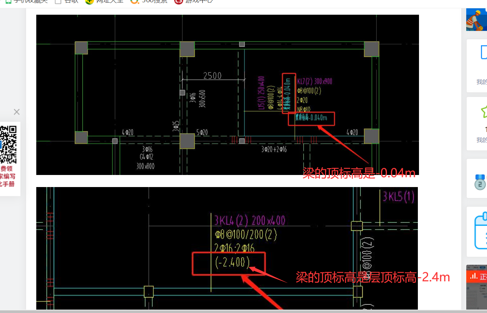Click the red ad text below the QR code

point(8,176)
